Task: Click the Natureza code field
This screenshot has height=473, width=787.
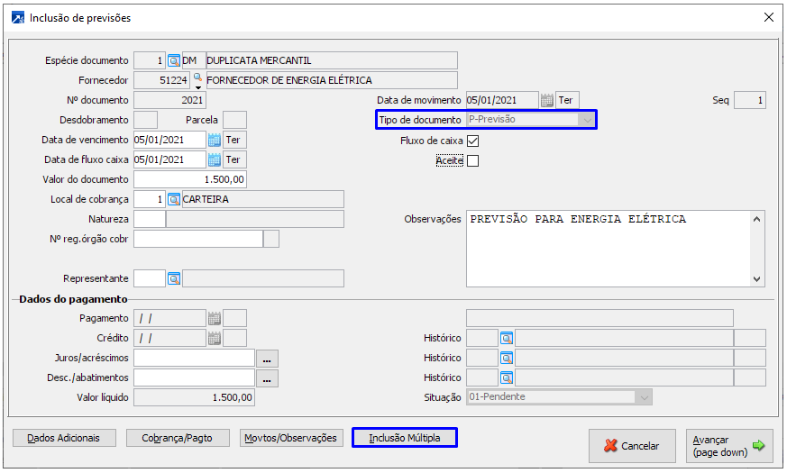Action: point(150,219)
